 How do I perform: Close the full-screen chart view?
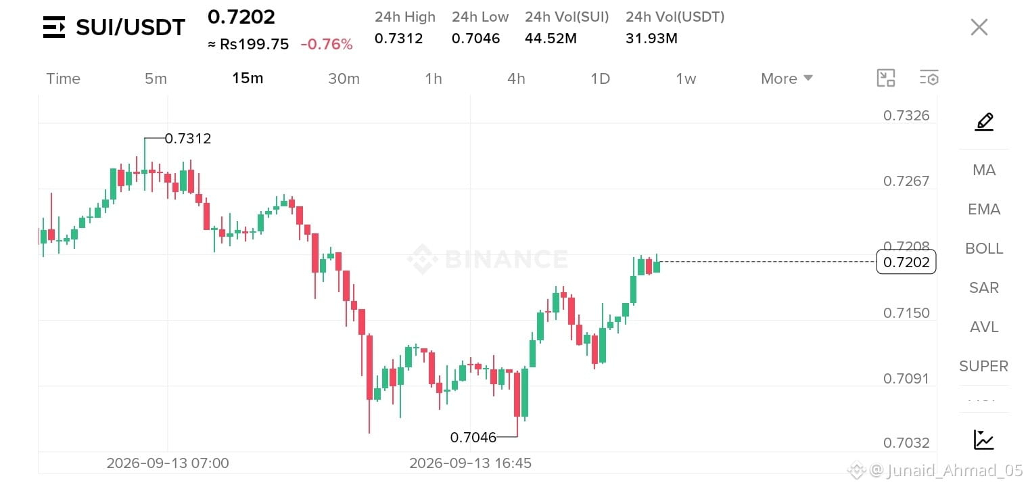(x=979, y=27)
